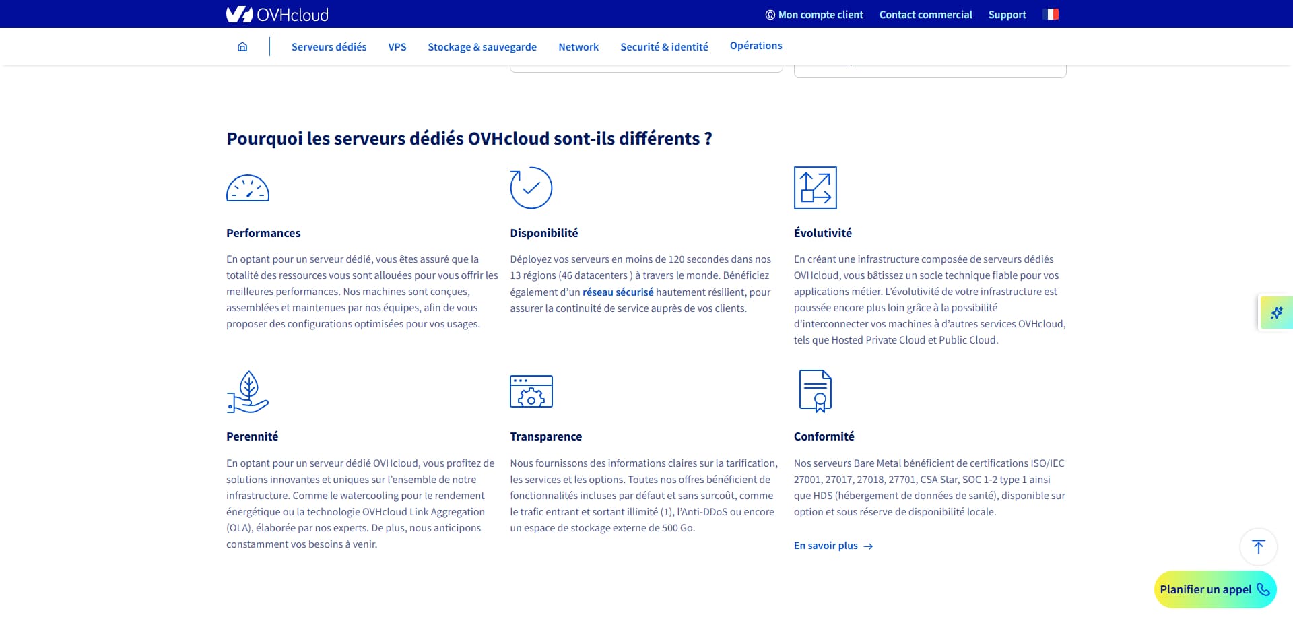
Task: Open the sparkle AI assistant side tab
Action: pyautogui.click(x=1276, y=313)
